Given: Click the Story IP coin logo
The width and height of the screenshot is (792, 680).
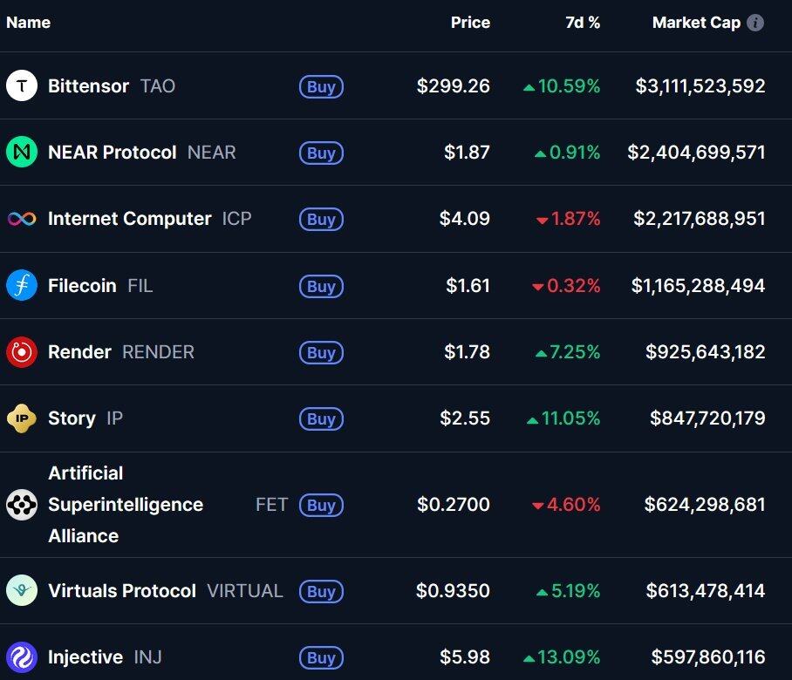Looking at the screenshot, I should [x=22, y=418].
